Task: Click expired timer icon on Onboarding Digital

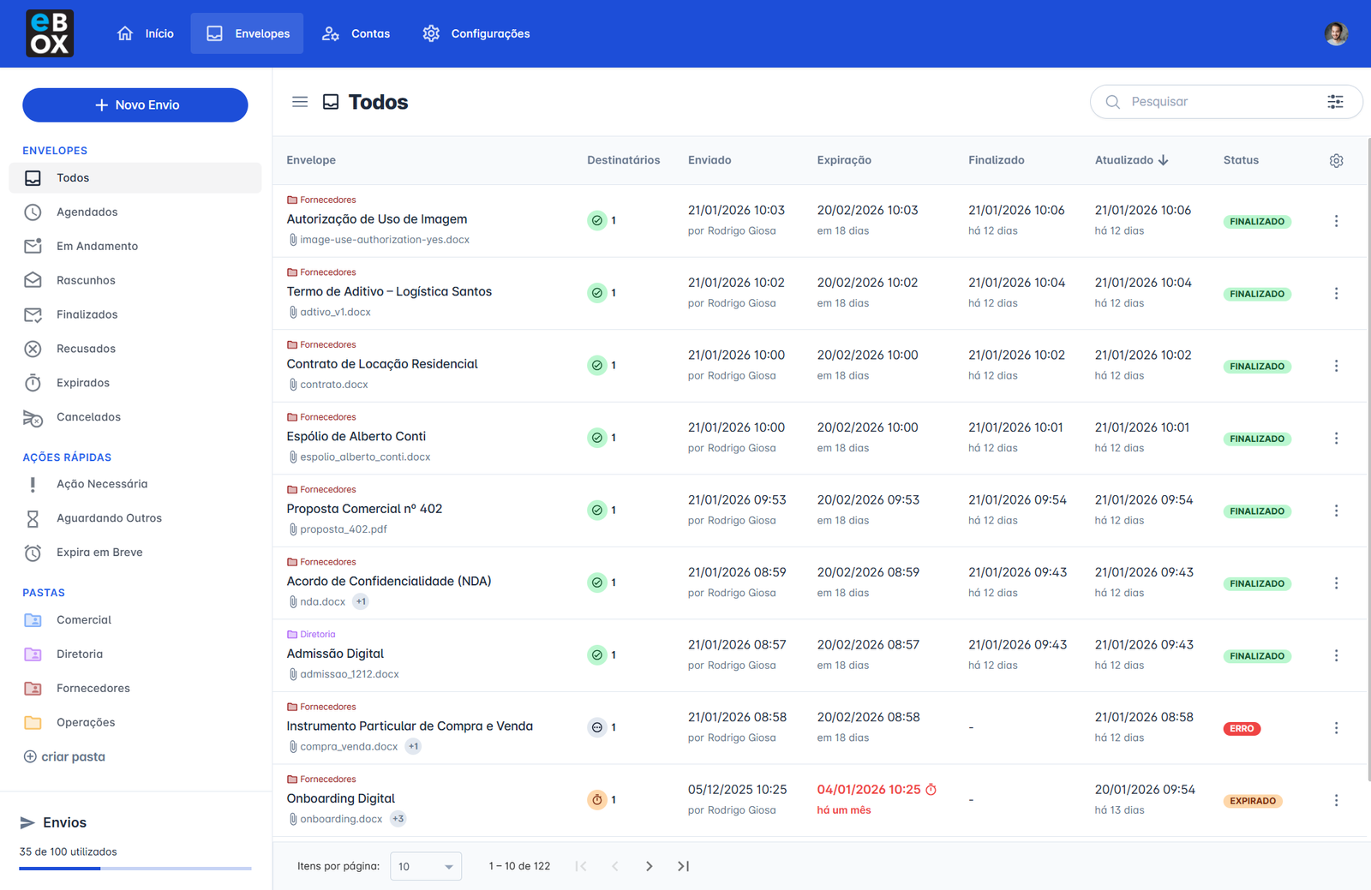Action: click(x=597, y=800)
